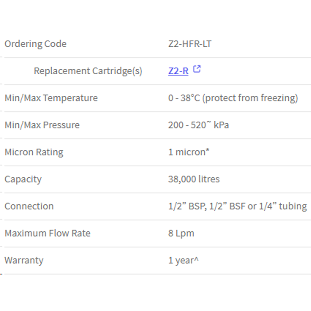Click the Micron Rating label

point(34,152)
